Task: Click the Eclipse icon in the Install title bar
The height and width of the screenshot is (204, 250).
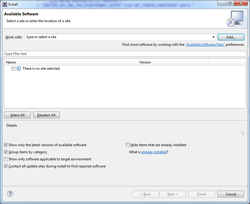Action: coord(5,4)
